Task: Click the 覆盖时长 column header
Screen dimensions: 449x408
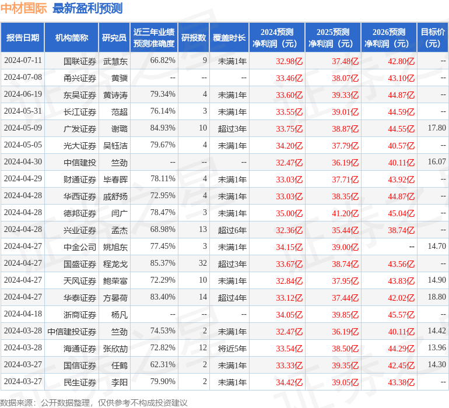Action: tap(229, 37)
